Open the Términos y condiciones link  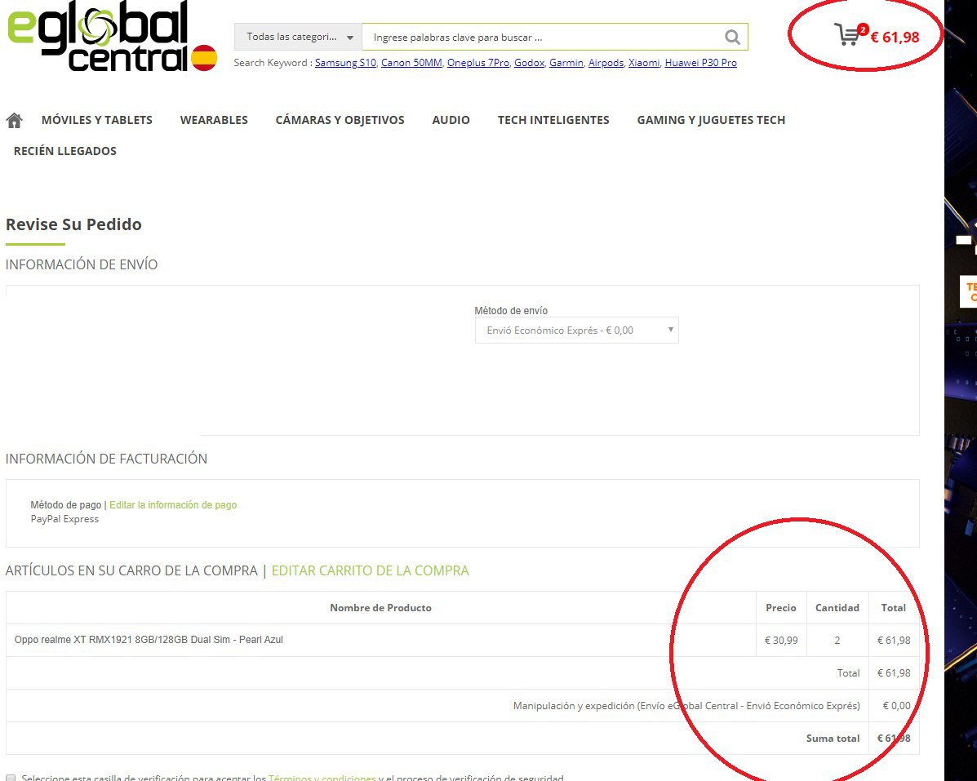(x=322, y=777)
